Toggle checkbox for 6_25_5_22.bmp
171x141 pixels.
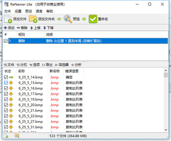(x=6, y=116)
